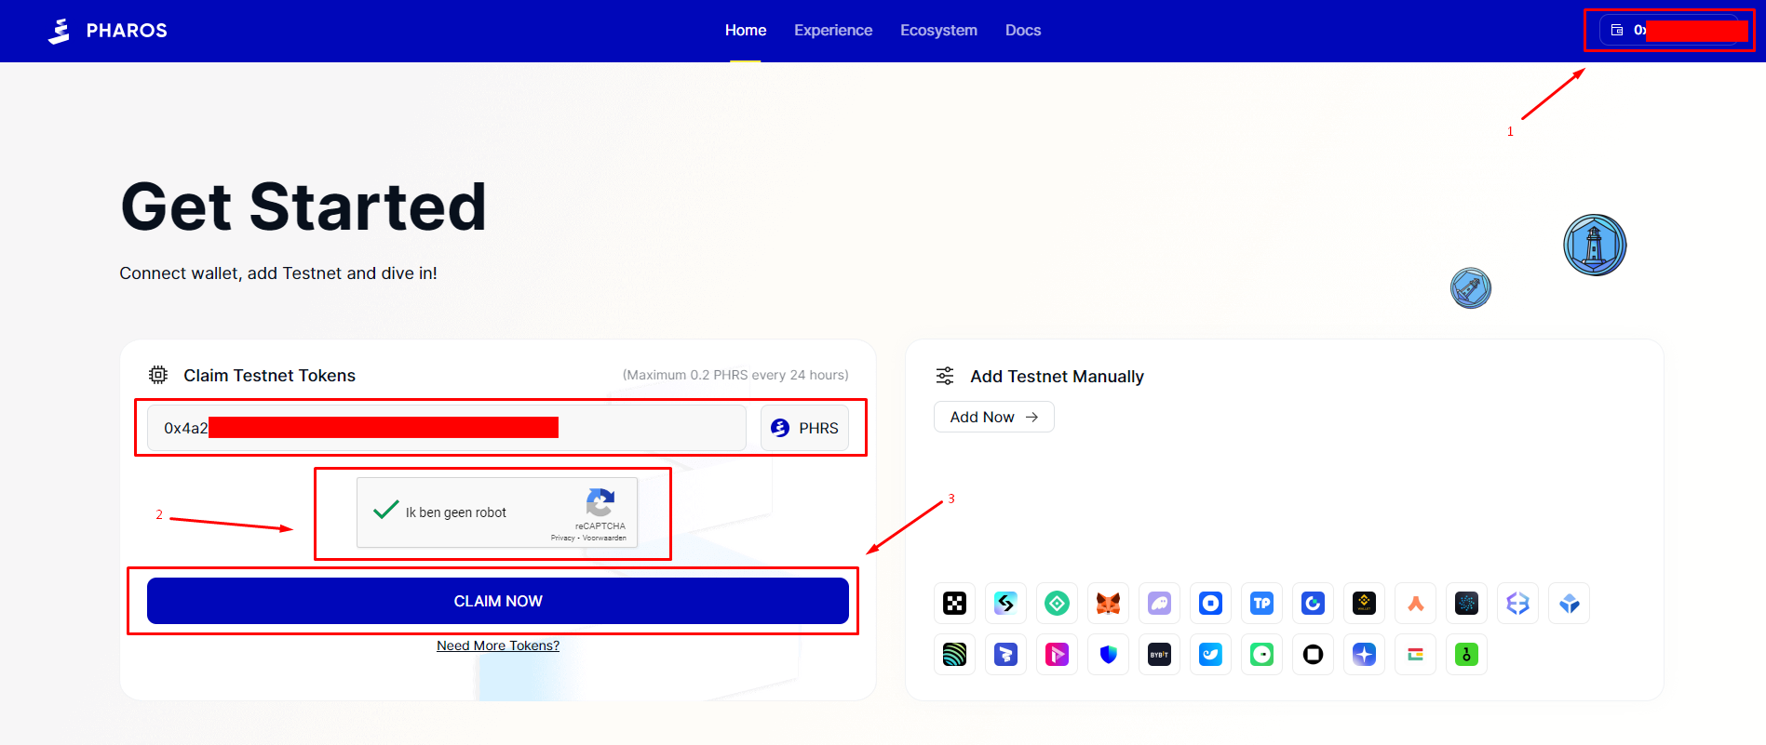The image size is (1766, 745).
Task: Select the MetaMask fox wallet icon
Action: 1108,604
